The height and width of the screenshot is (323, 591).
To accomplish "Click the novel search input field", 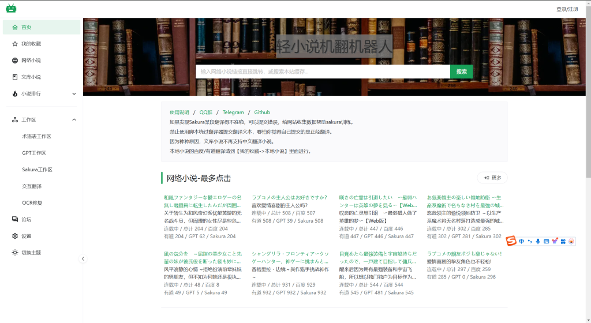I will [323, 72].
